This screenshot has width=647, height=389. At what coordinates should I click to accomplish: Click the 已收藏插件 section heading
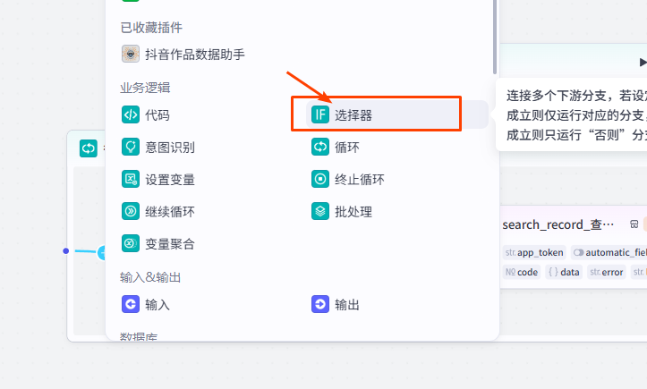[x=151, y=28]
